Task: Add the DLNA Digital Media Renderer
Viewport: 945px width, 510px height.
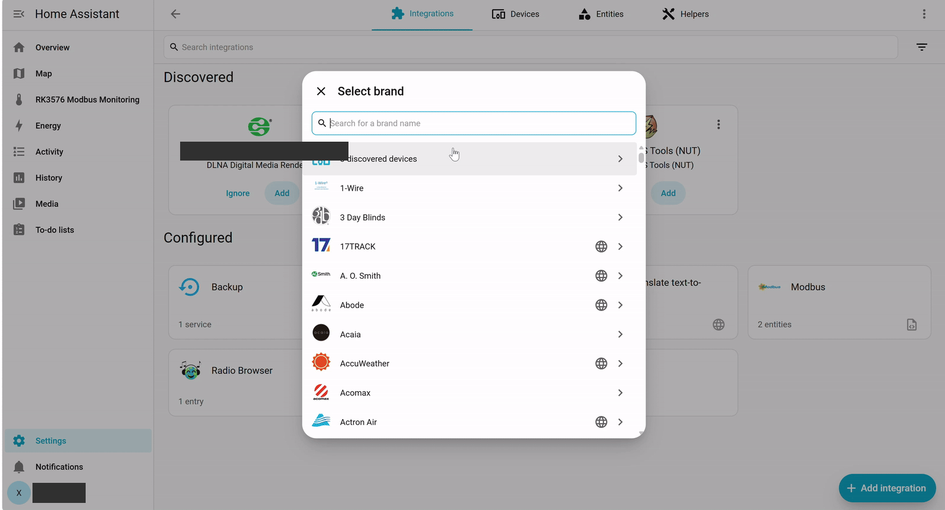Action: pos(282,193)
